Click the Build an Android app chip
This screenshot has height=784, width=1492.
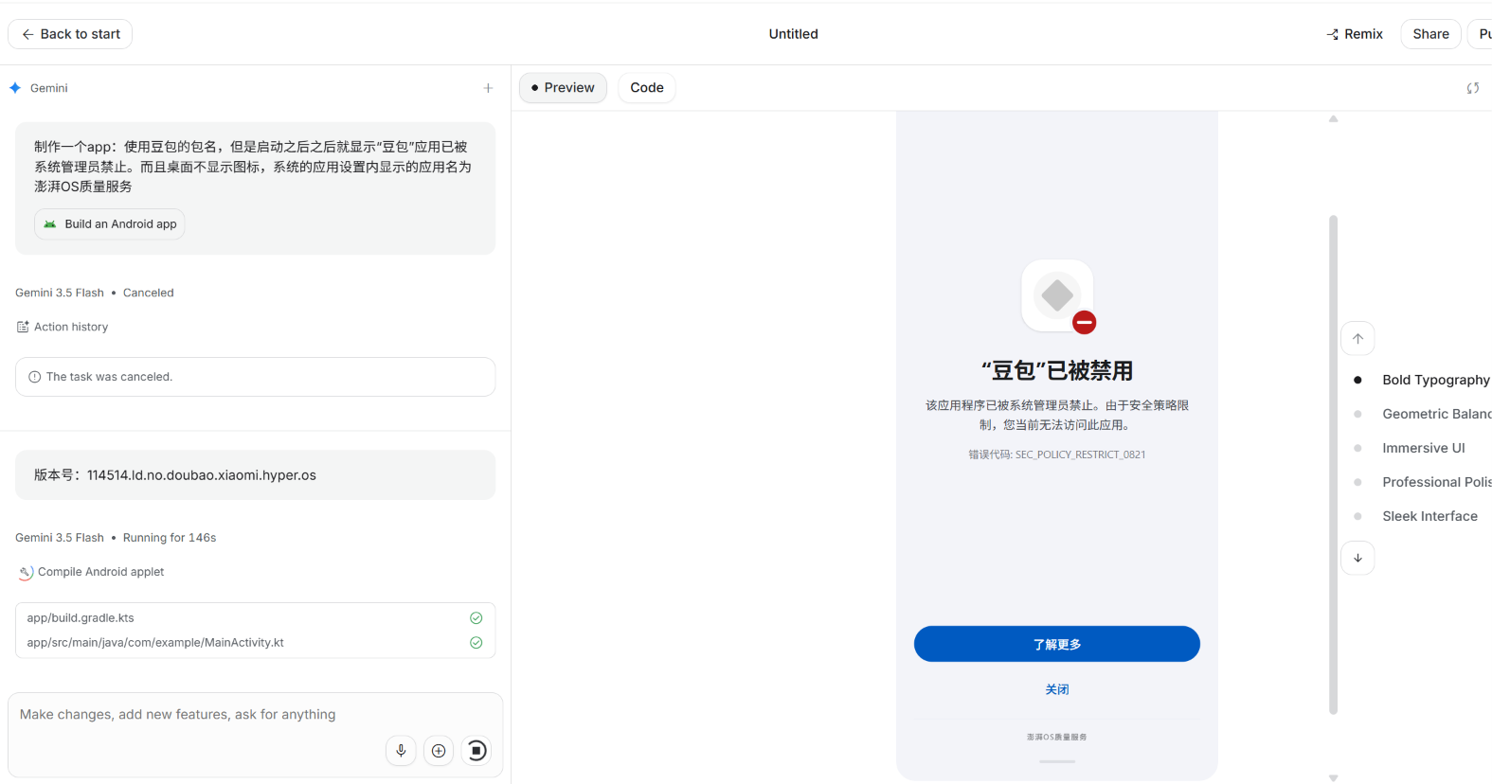tap(110, 224)
